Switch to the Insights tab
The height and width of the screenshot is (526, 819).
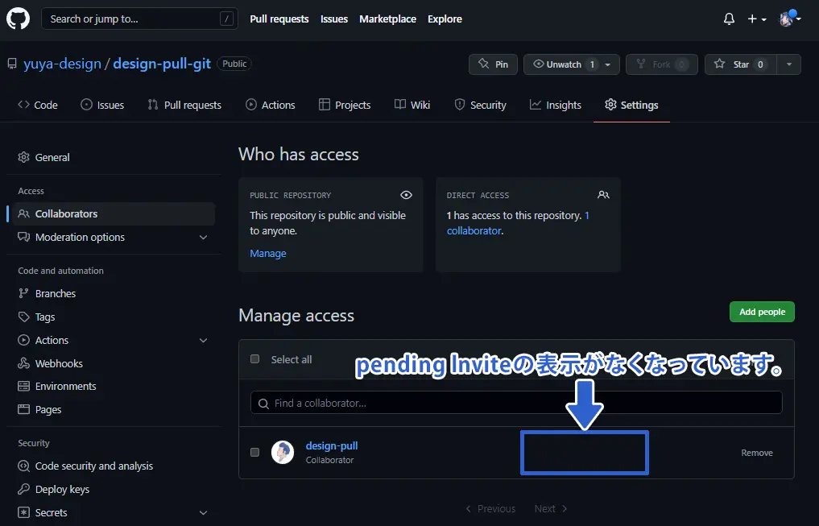pos(555,105)
